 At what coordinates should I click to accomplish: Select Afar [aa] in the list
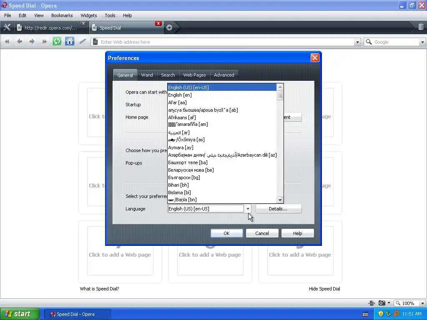222,102
